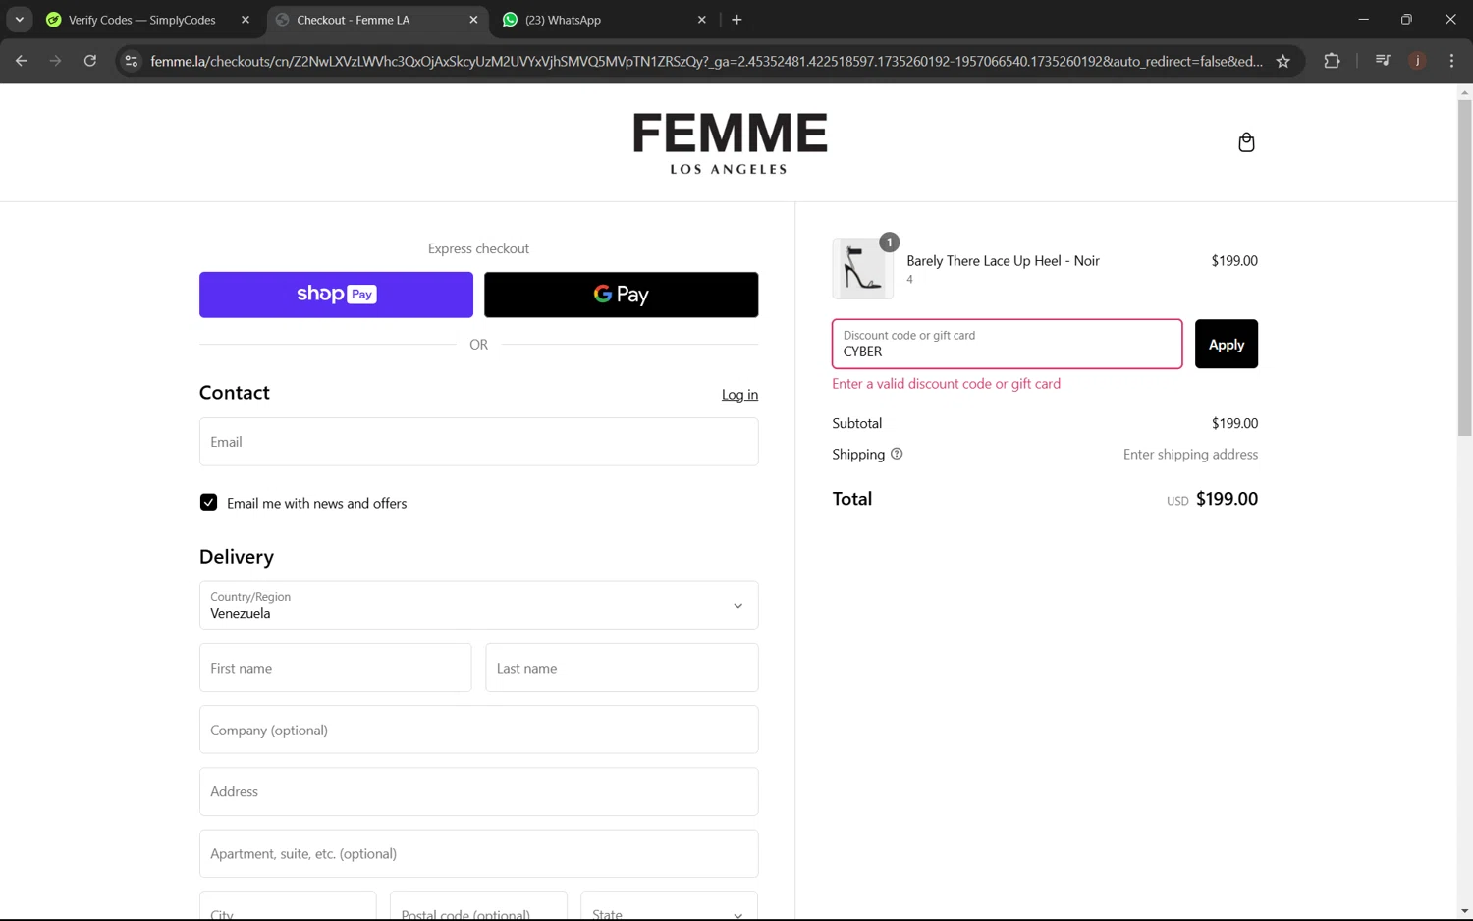Focus the Email input field
Viewport: 1473px width, 921px height.
coord(478,442)
